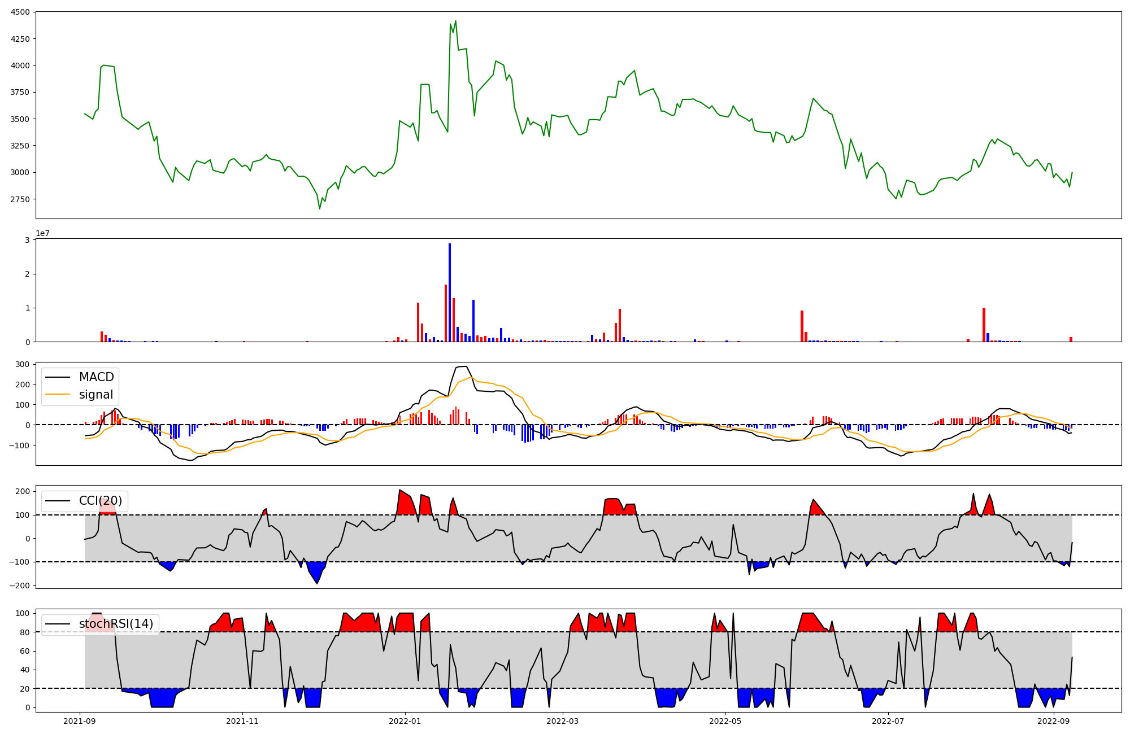This screenshot has height=734, width=1130.
Task: Click the 2022-07 x-axis date label
Action: tap(888, 721)
